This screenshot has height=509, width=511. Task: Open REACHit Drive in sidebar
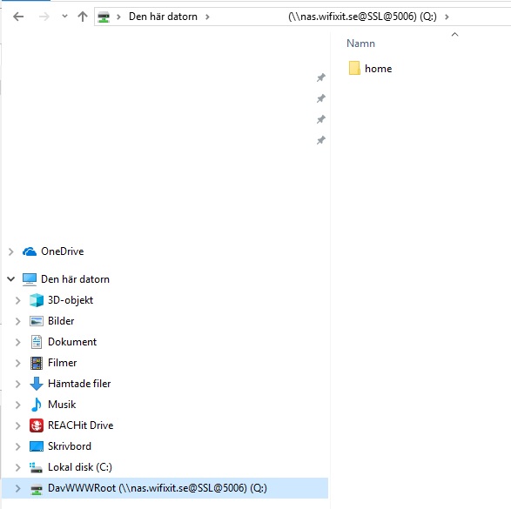(80, 425)
